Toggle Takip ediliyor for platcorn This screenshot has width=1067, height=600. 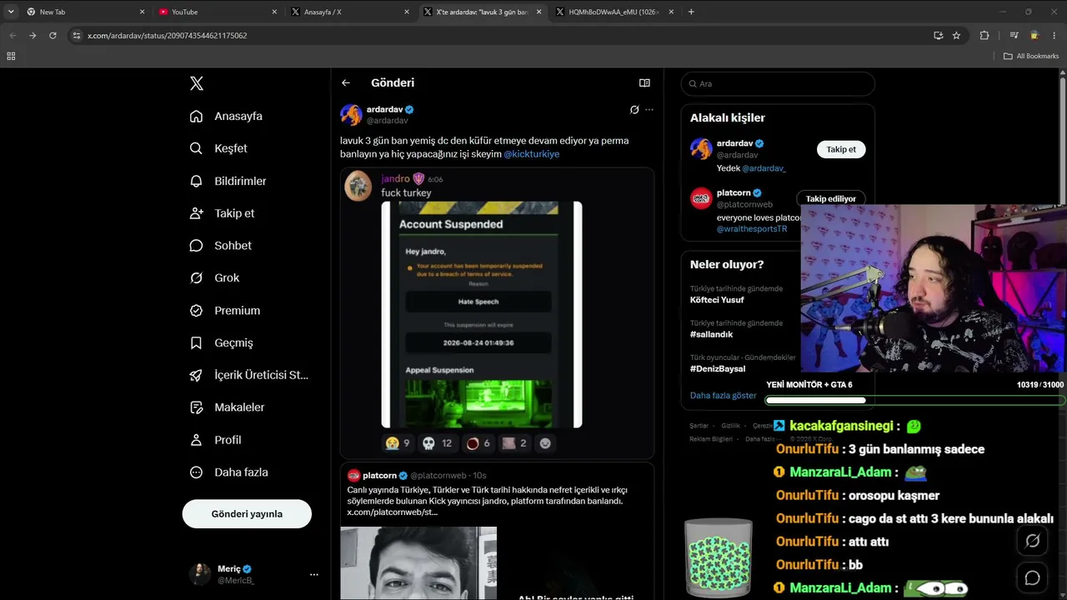point(830,198)
